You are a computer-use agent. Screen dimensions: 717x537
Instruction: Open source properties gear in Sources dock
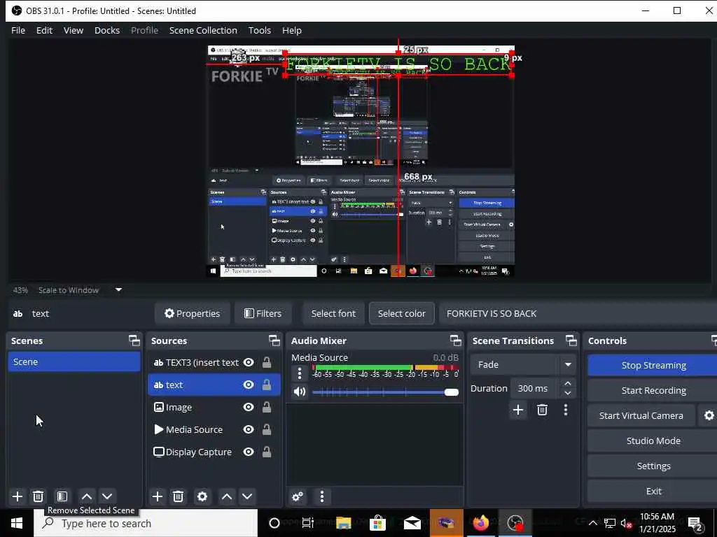202,496
